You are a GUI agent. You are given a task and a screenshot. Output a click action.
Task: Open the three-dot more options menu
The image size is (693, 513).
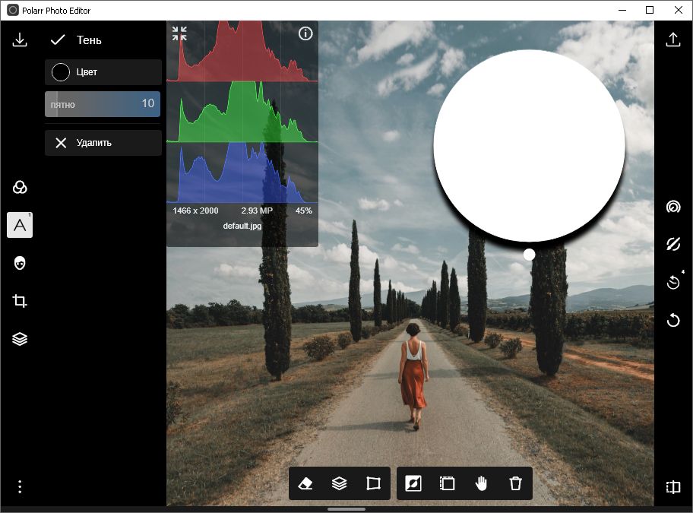20,486
